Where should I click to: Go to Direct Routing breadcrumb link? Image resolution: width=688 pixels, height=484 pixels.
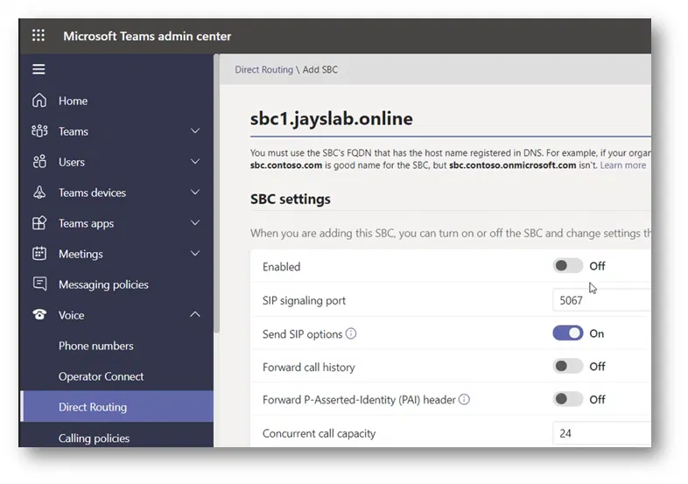pos(263,70)
